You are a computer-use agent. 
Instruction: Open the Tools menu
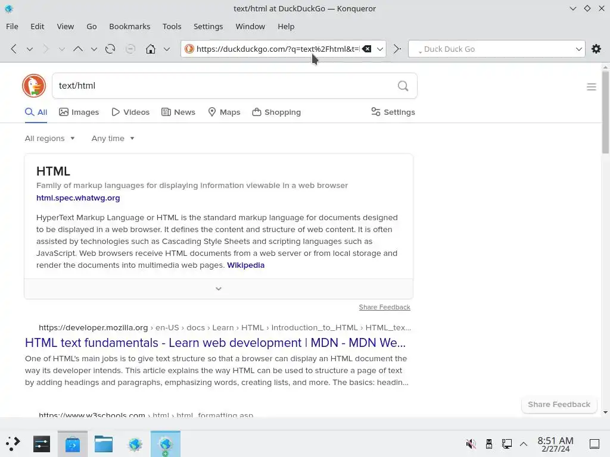pos(172,26)
